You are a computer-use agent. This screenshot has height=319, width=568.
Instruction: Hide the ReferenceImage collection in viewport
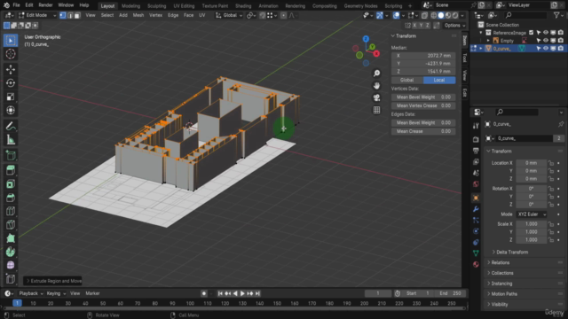[x=546, y=33]
